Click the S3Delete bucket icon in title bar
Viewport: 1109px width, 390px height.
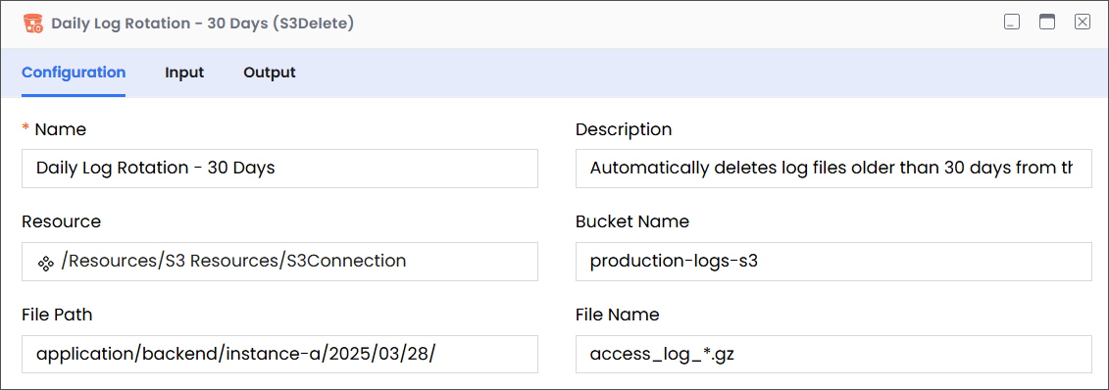[x=32, y=24]
